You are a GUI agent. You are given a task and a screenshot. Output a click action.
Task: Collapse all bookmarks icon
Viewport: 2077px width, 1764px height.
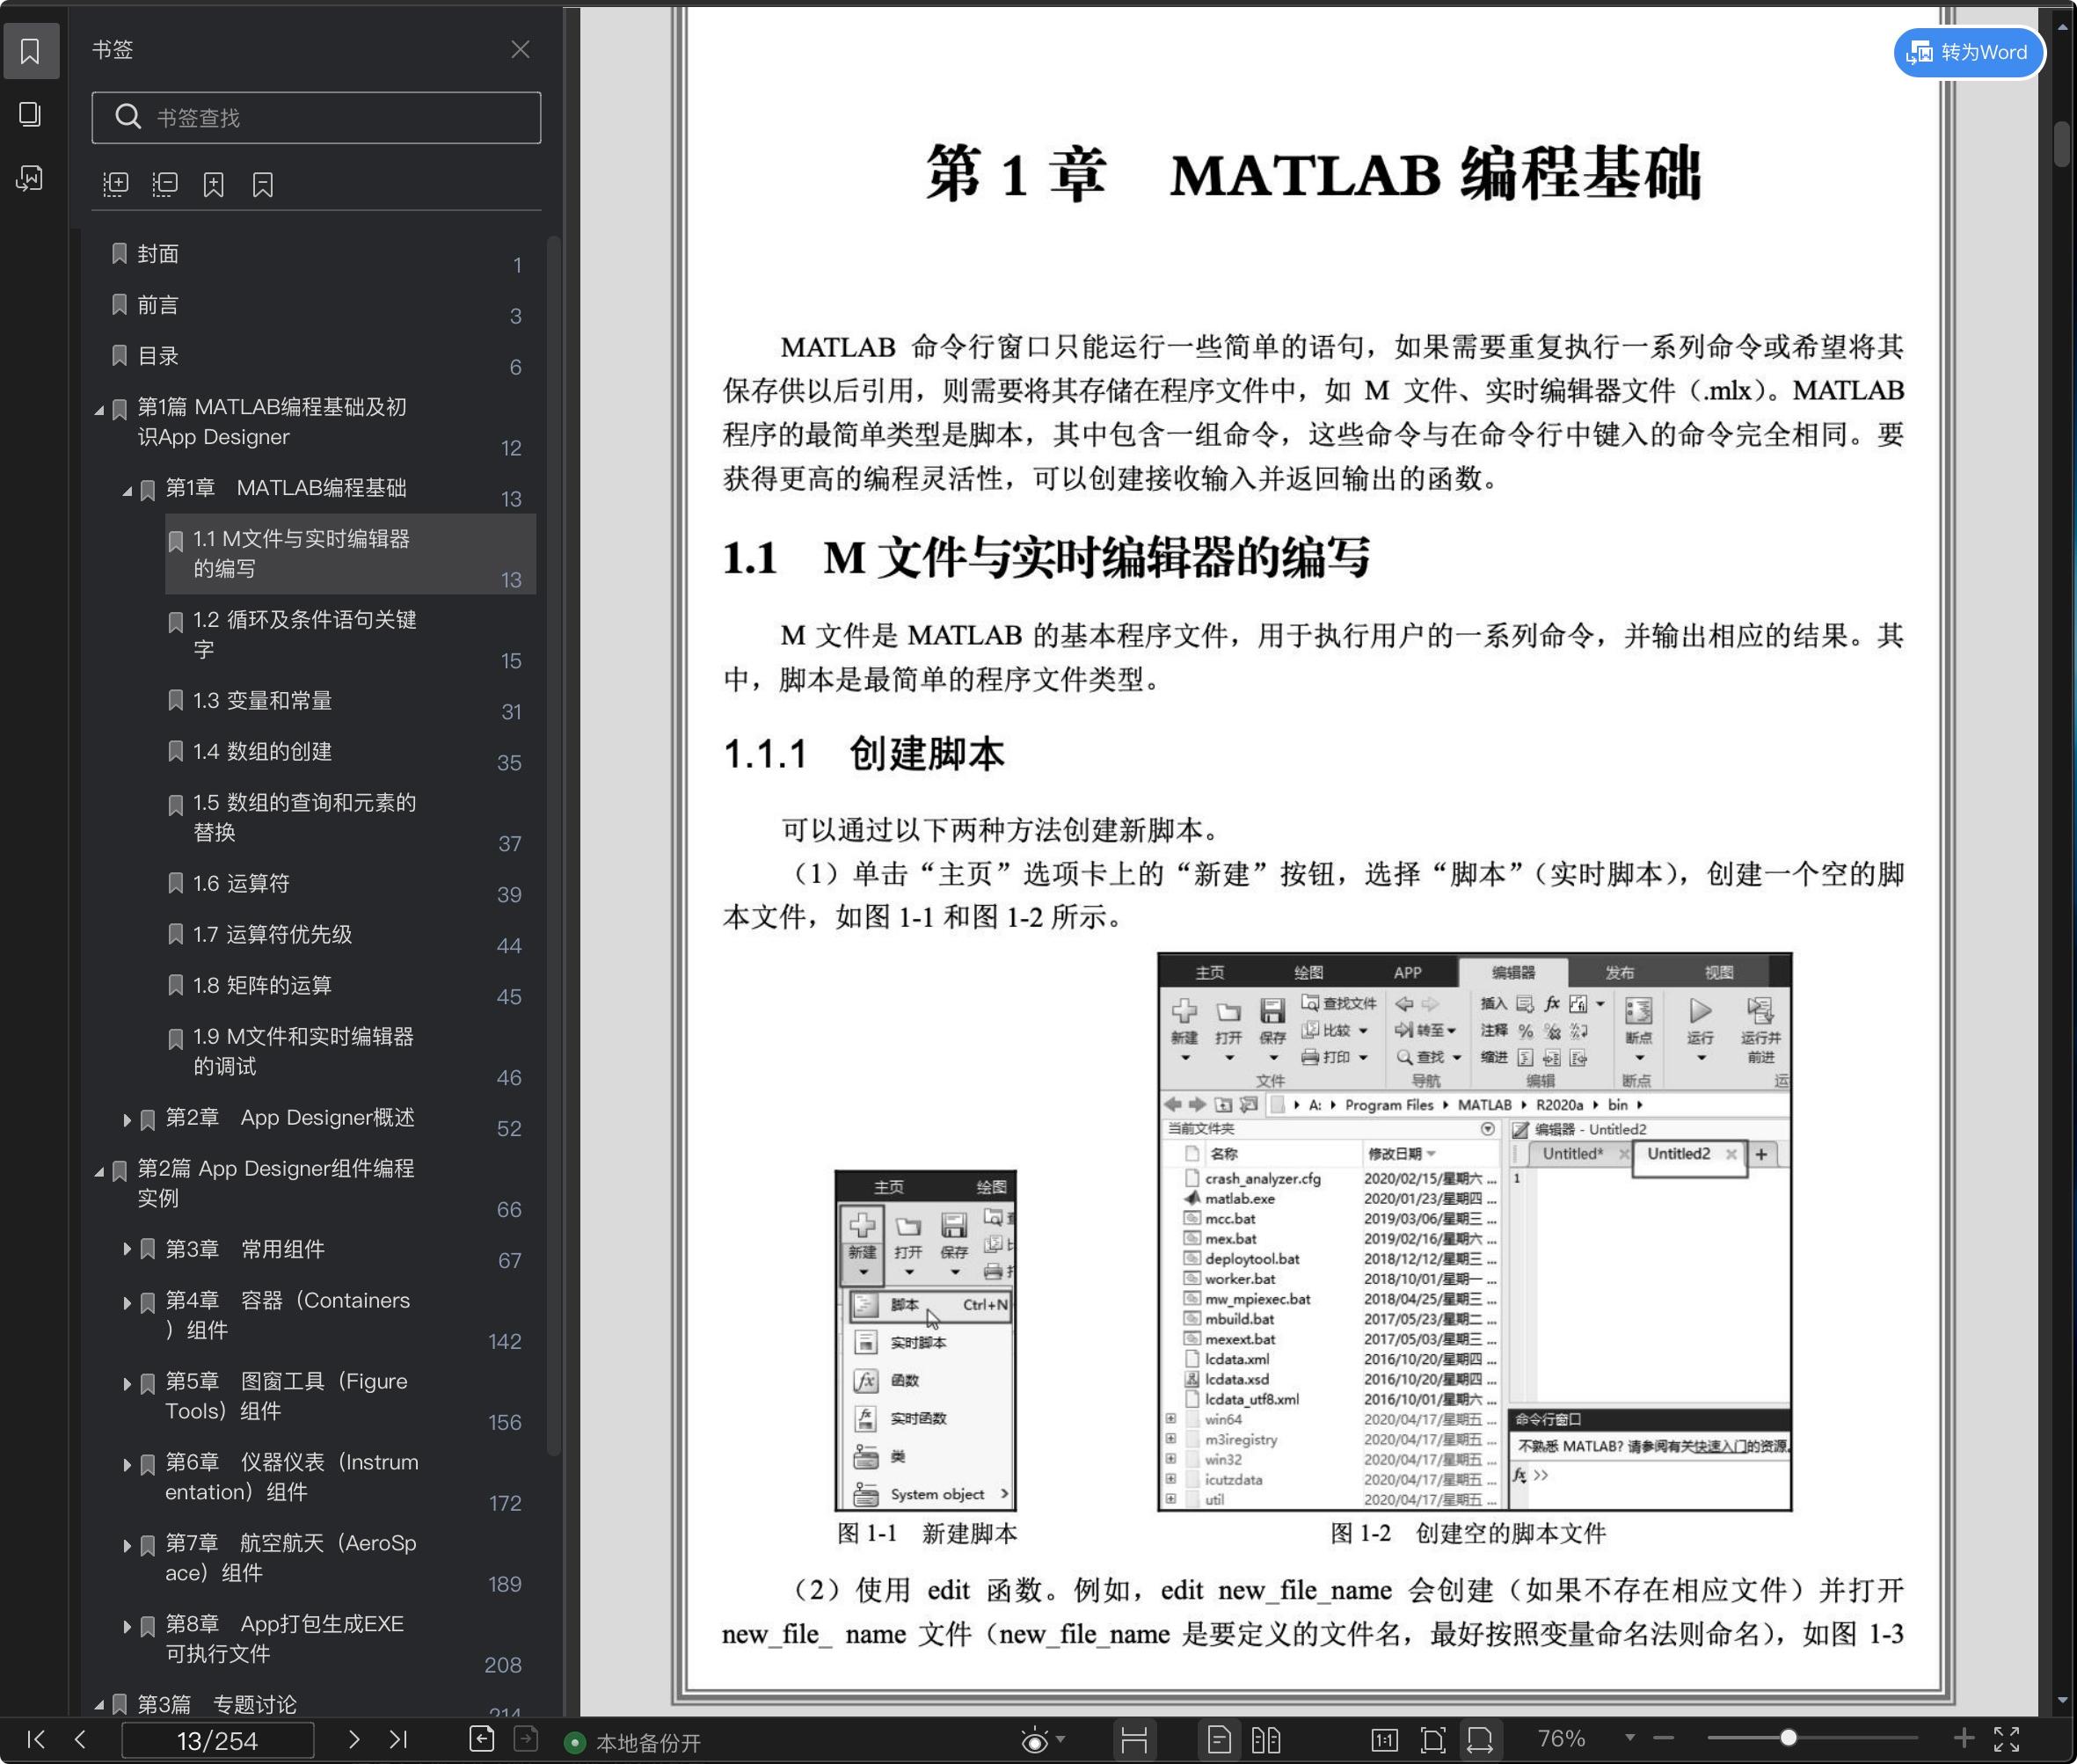[x=165, y=184]
